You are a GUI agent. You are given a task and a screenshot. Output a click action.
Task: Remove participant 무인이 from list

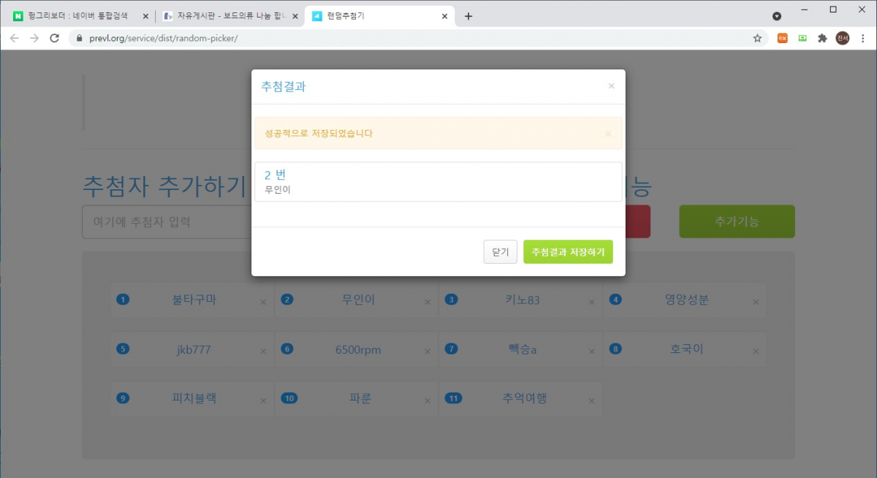click(x=428, y=302)
